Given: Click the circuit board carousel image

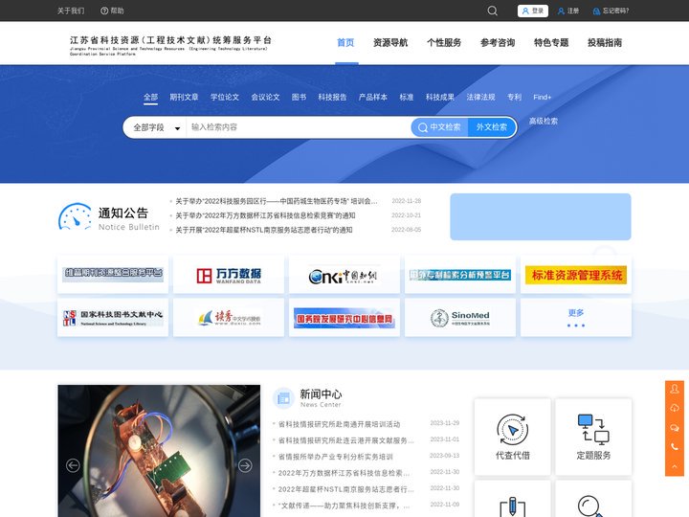Looking at the screenshot, I should click(x=159, y=451).
